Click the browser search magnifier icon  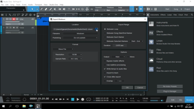tap(192, 15)
